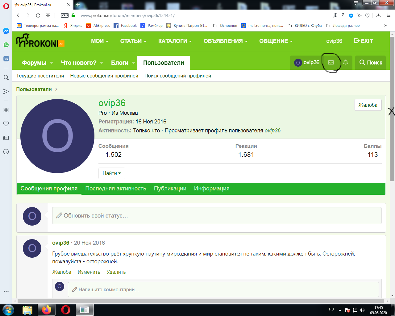Click the heart icon in the sidebar
The image size is (395, 316).
point(6,124)
